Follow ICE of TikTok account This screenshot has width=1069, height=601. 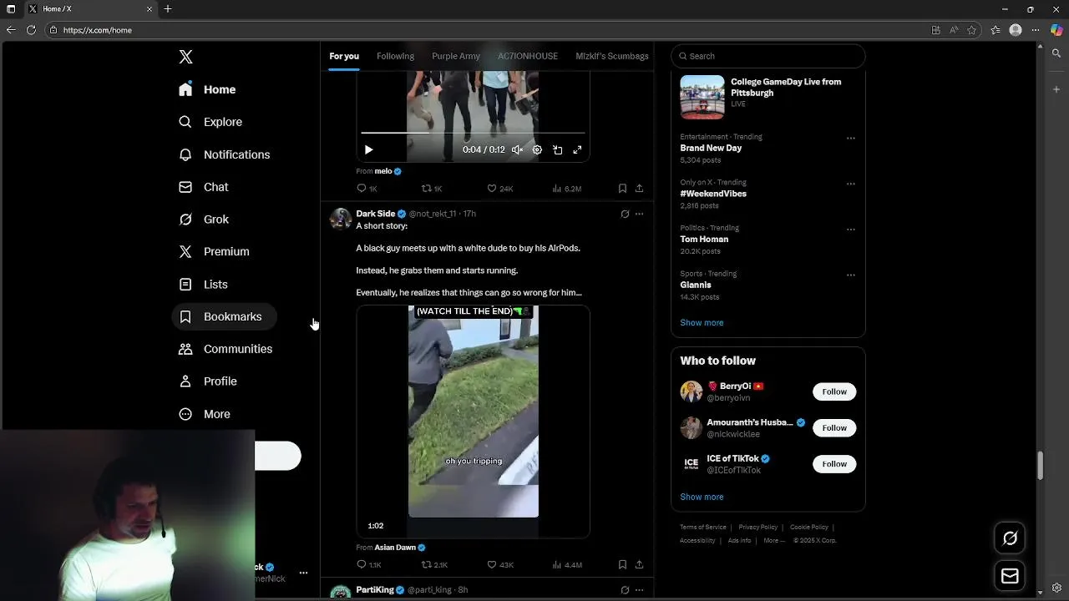pos(834,464)
